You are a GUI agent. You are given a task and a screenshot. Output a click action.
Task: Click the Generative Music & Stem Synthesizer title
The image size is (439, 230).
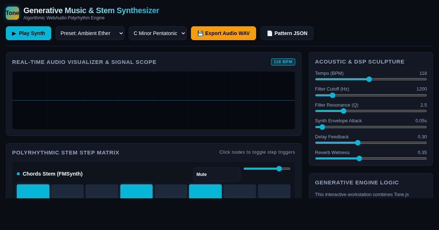(91, 11)
